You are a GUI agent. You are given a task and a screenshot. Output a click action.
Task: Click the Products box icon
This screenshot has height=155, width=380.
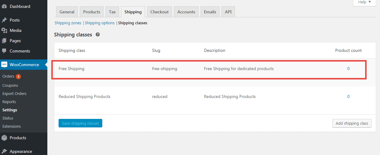coord(4,138)
